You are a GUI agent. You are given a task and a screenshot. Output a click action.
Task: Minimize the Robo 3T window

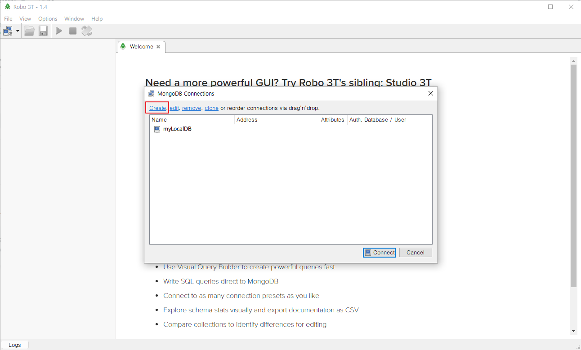(x=530, y=7)
